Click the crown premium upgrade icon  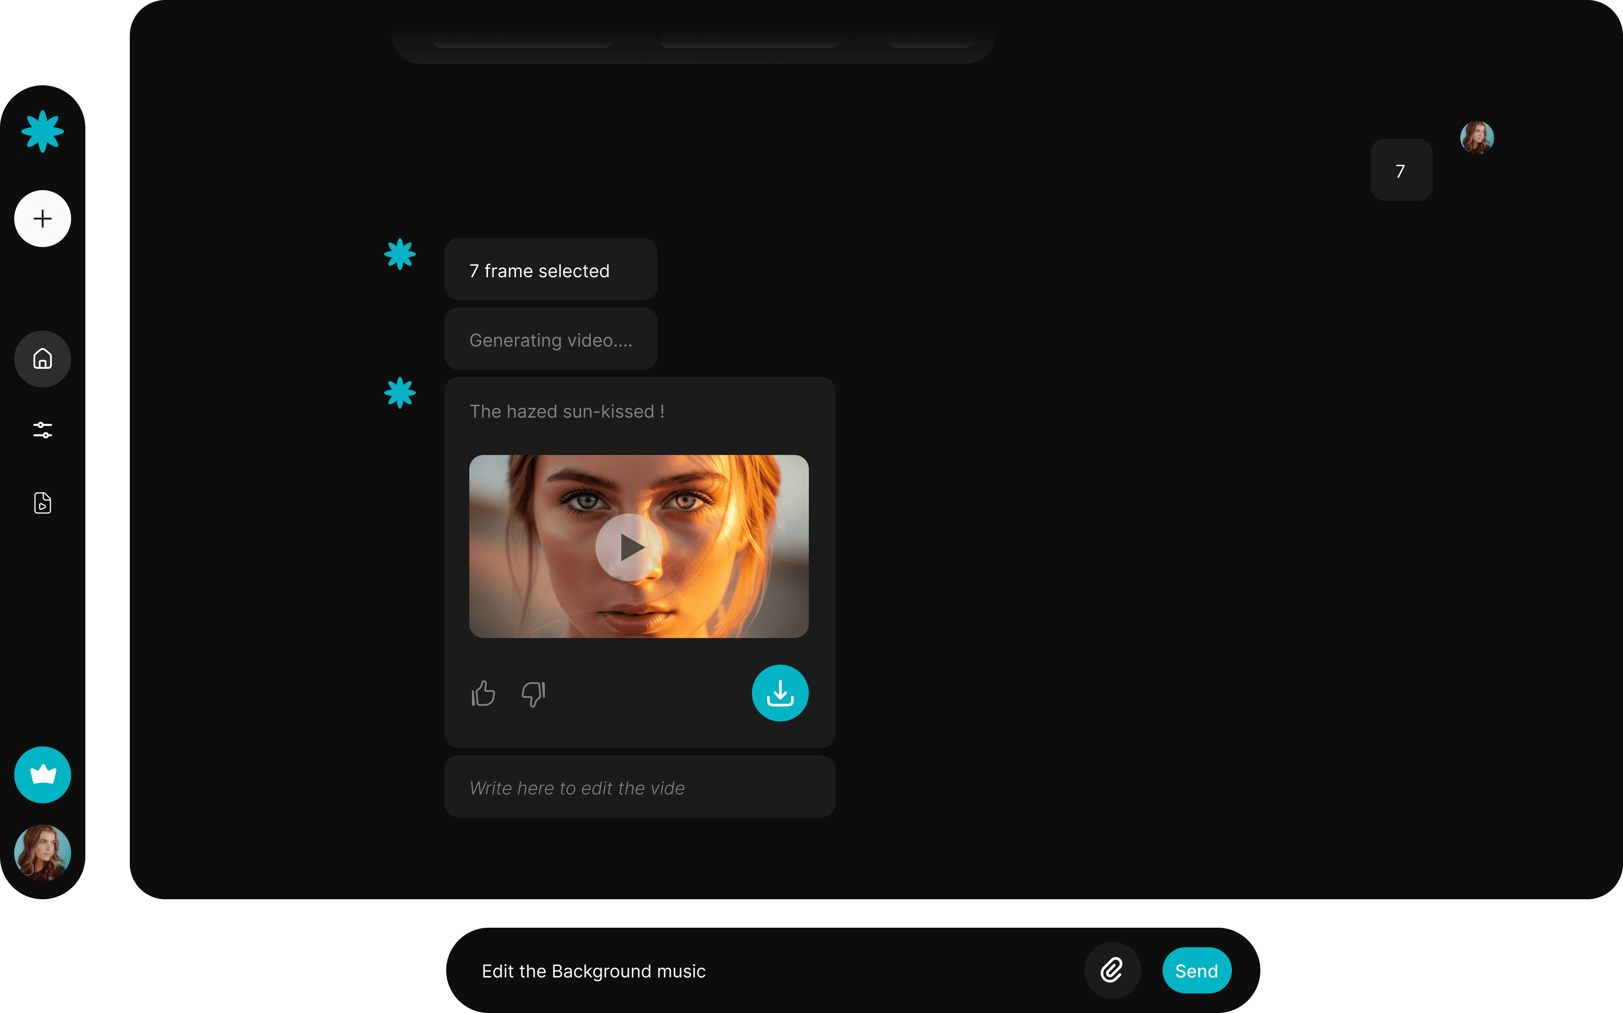[x=42, y=774]
